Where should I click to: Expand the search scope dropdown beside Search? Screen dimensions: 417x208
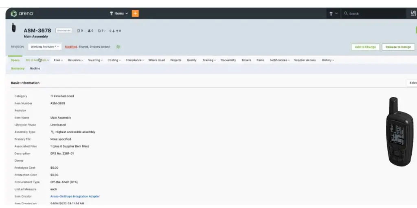[x=333, y=13]
